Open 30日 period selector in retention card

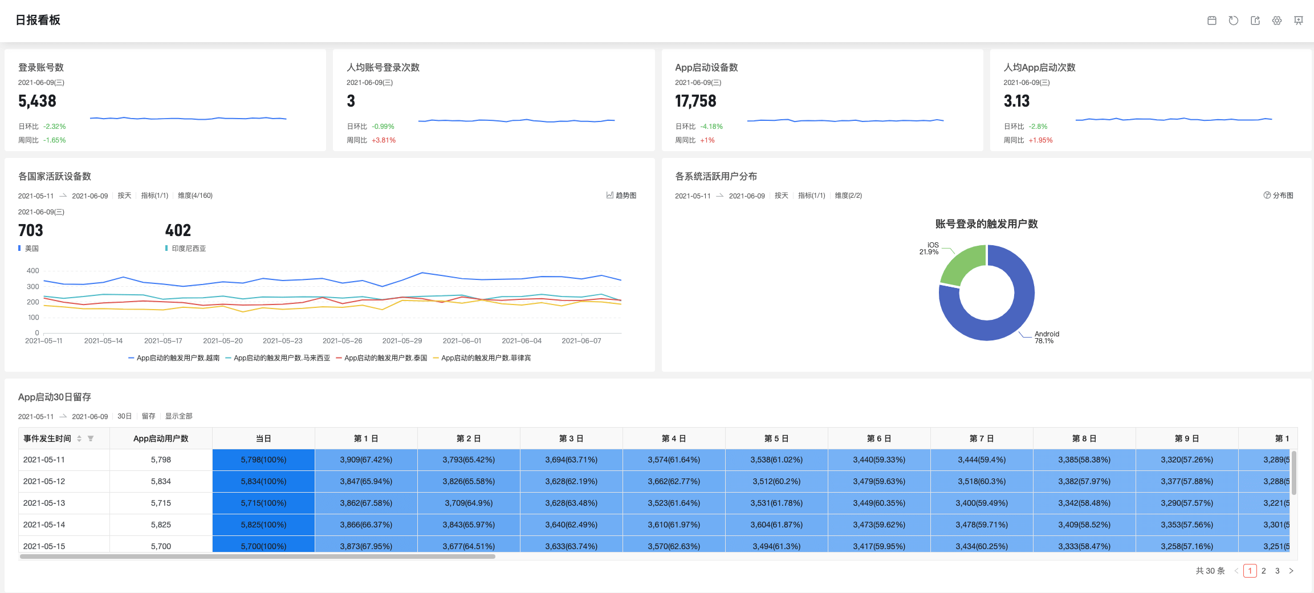click(x=124, y=416)
